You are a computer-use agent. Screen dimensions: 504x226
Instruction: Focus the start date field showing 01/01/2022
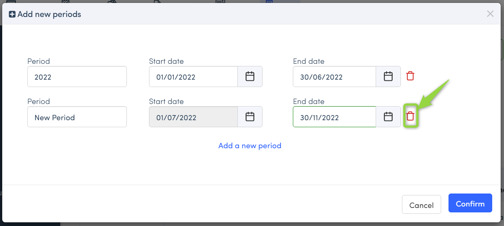193,77
